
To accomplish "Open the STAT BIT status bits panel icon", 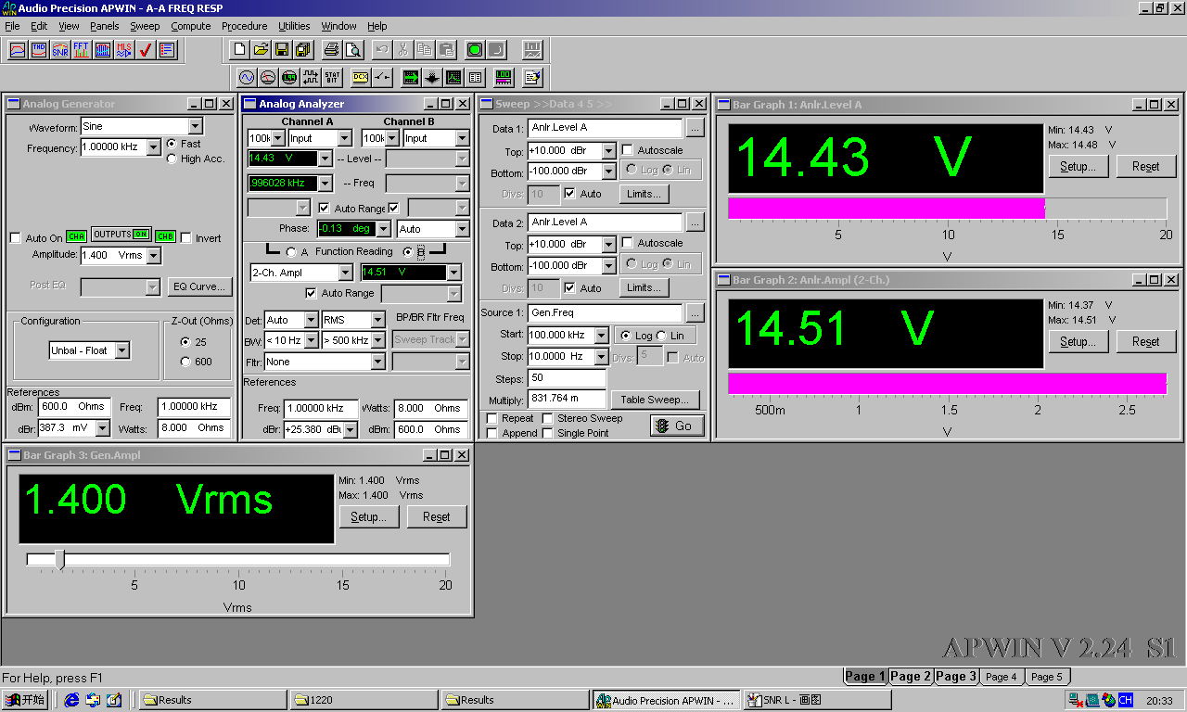I will 332,77.
